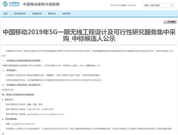178x135 pixels.
Task: Open the 法律声明 menu item
Action: (x=66, y=14)
